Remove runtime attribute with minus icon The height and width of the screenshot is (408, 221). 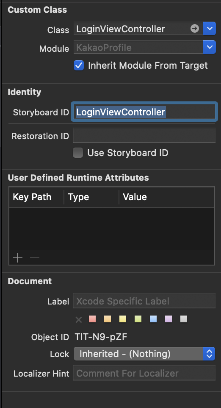pyautogui.click(x=35, y=258)
